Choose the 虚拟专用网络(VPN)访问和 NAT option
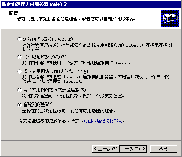182x157 pixels. pos(19,71)
